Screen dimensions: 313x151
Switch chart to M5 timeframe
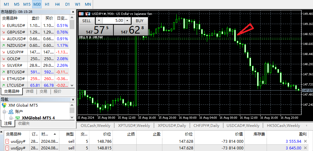pos(17,4)
